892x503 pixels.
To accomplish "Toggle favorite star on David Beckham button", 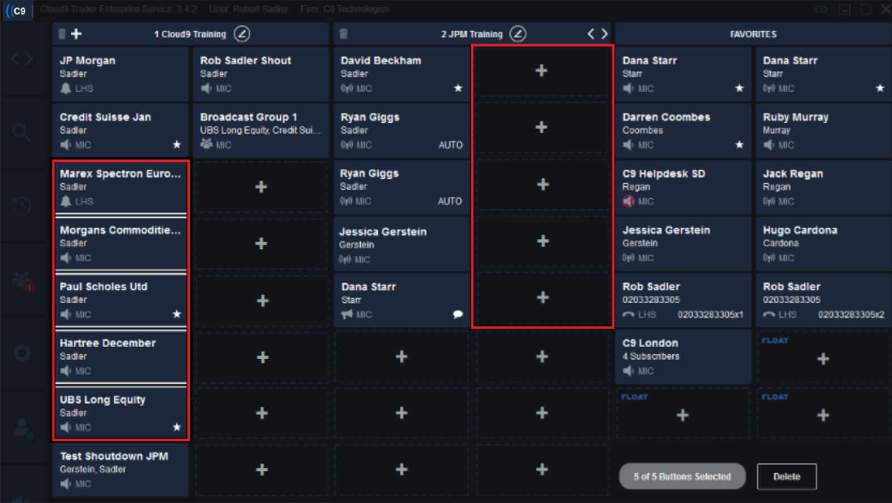I will (x=458, y=88).
